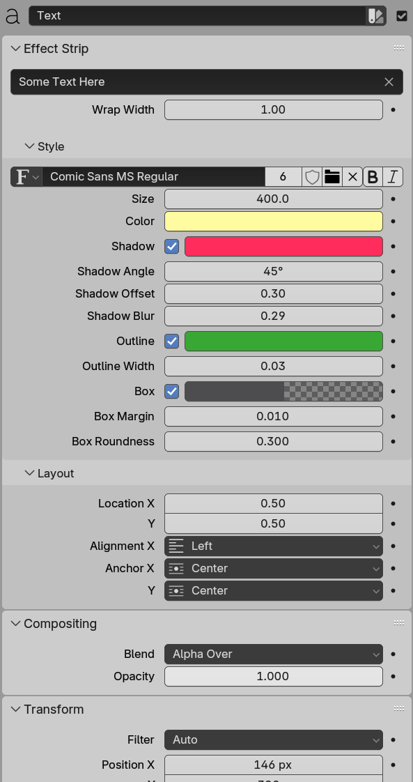Clear the 'Some Text Here' text field
413x782 pixels.
pos(389,82)
